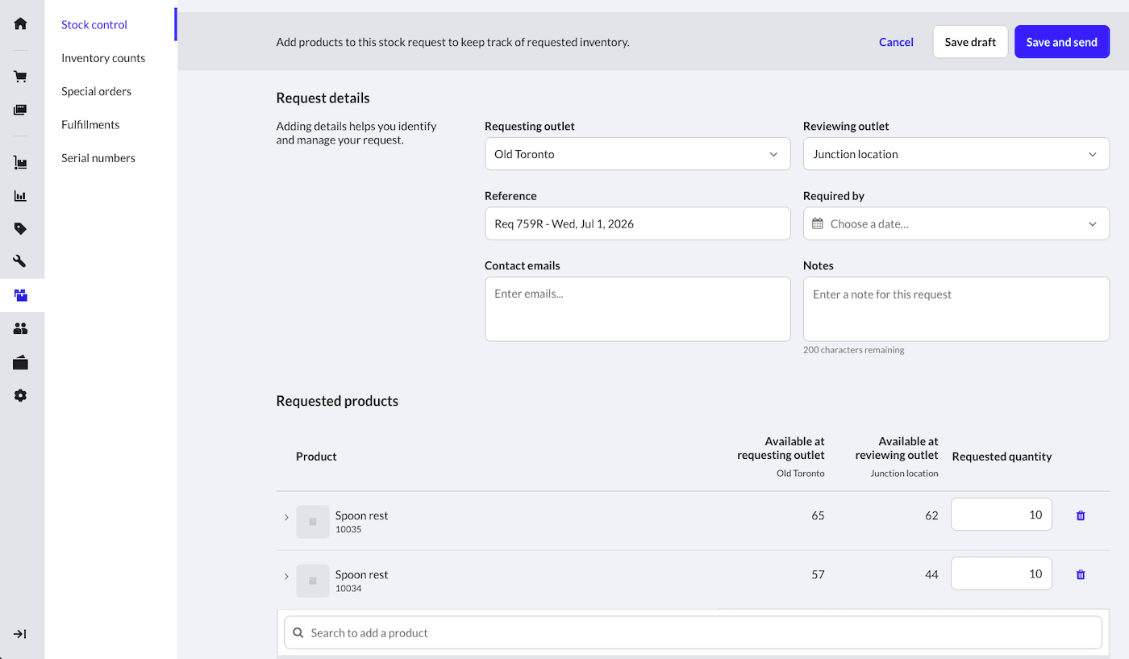The image size is (1129, 659).
Task: Open the wallet icon in sidebar
Action: click(20, 362)
